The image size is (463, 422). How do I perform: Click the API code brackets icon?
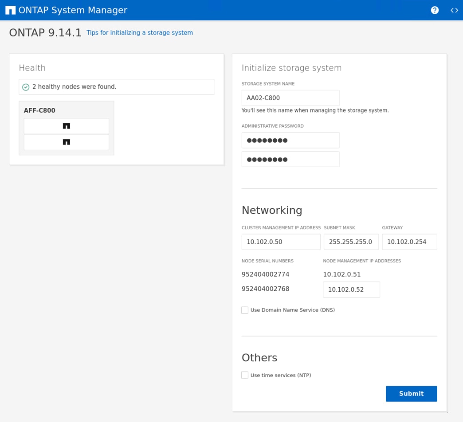(x=454, y=10)
